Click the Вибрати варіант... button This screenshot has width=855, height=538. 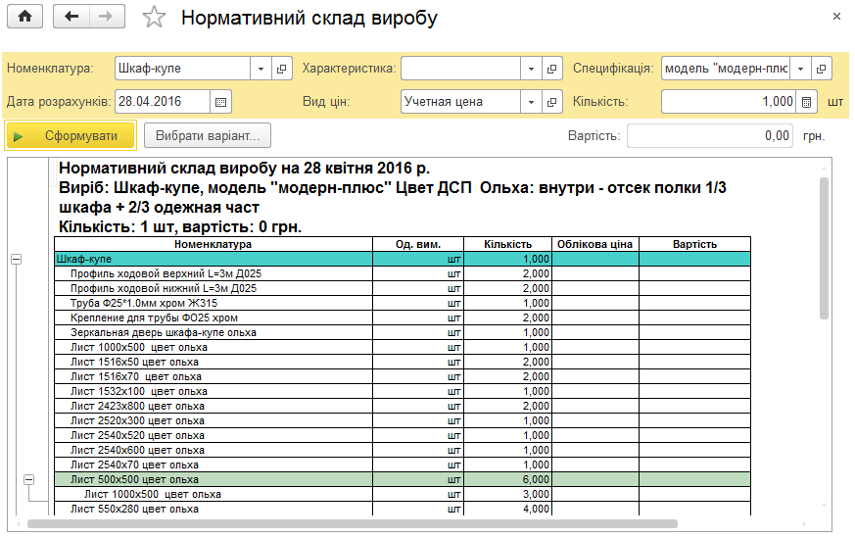tap(208, 136)
